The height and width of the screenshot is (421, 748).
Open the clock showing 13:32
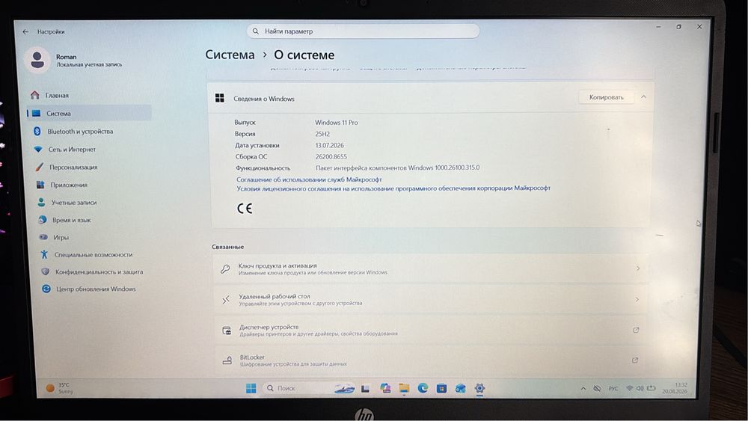tap(675, 387)
